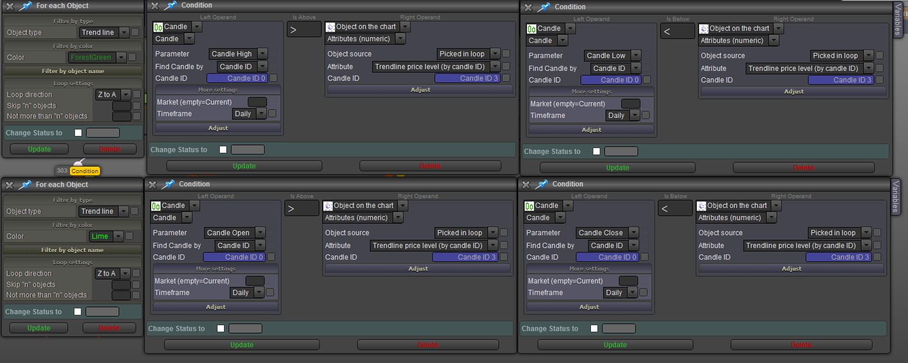The height and width of the screenshot is (363, 908).
Task: Tick Change Status checkbox in Candle Open condition
Action: [221, 329]
